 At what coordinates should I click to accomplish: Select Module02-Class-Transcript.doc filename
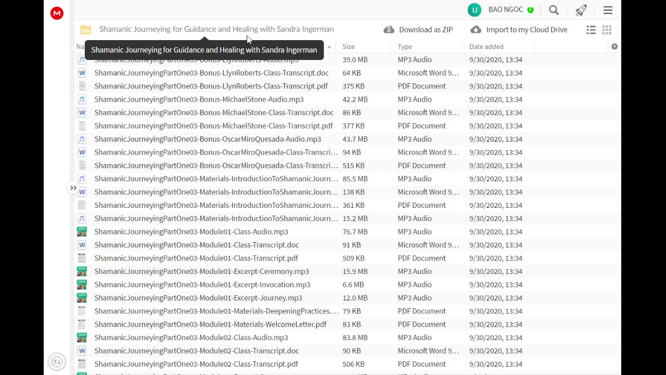(x=197, y=351)
